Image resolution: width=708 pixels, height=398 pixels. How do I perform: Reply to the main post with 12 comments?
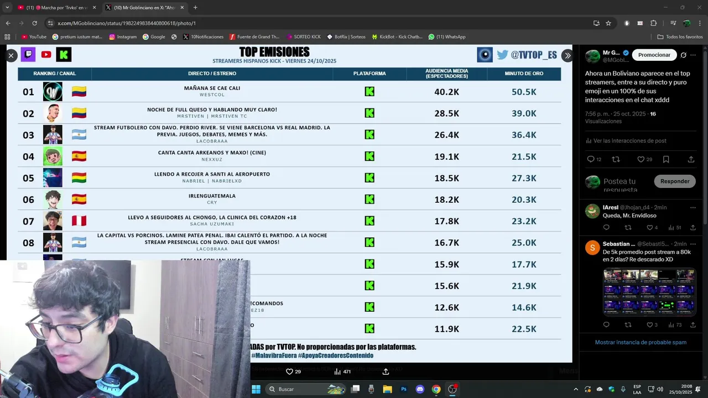click(x=594, y=159)
